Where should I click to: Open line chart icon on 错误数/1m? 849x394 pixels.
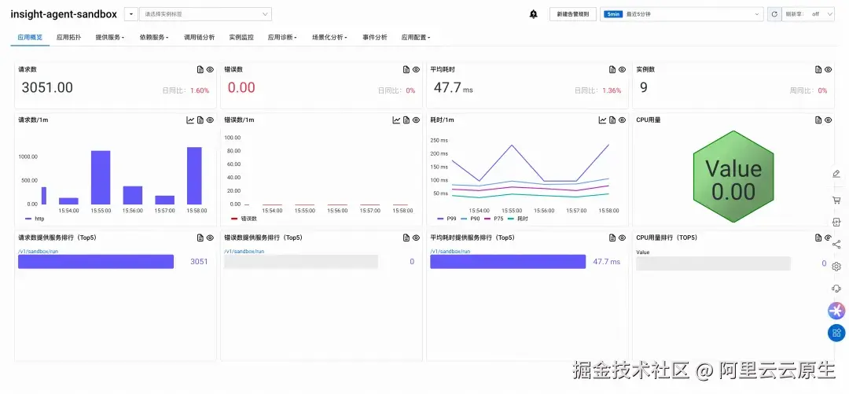coord(396,120)
